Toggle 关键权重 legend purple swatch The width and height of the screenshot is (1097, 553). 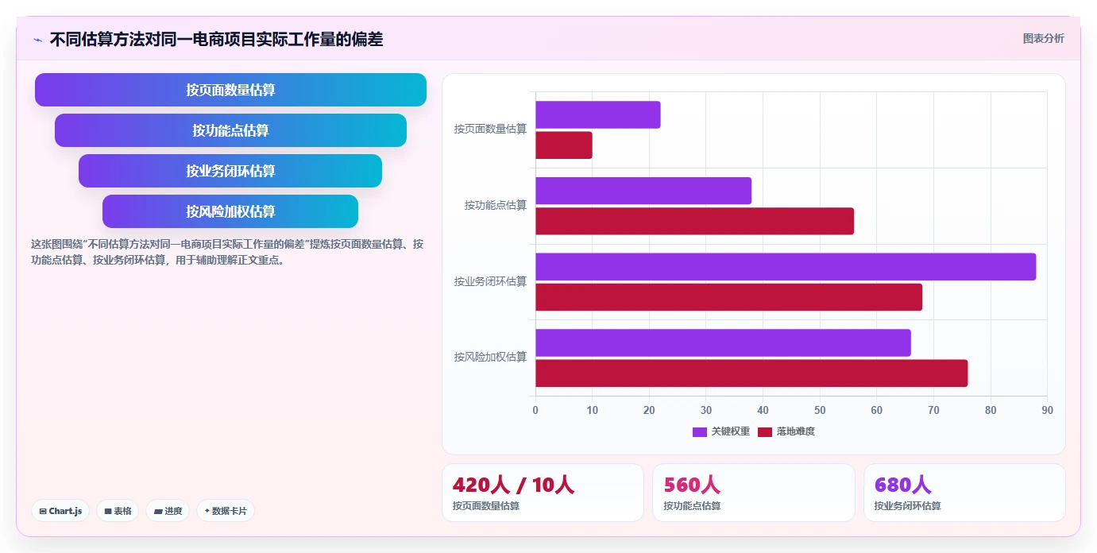coord(700,431)
